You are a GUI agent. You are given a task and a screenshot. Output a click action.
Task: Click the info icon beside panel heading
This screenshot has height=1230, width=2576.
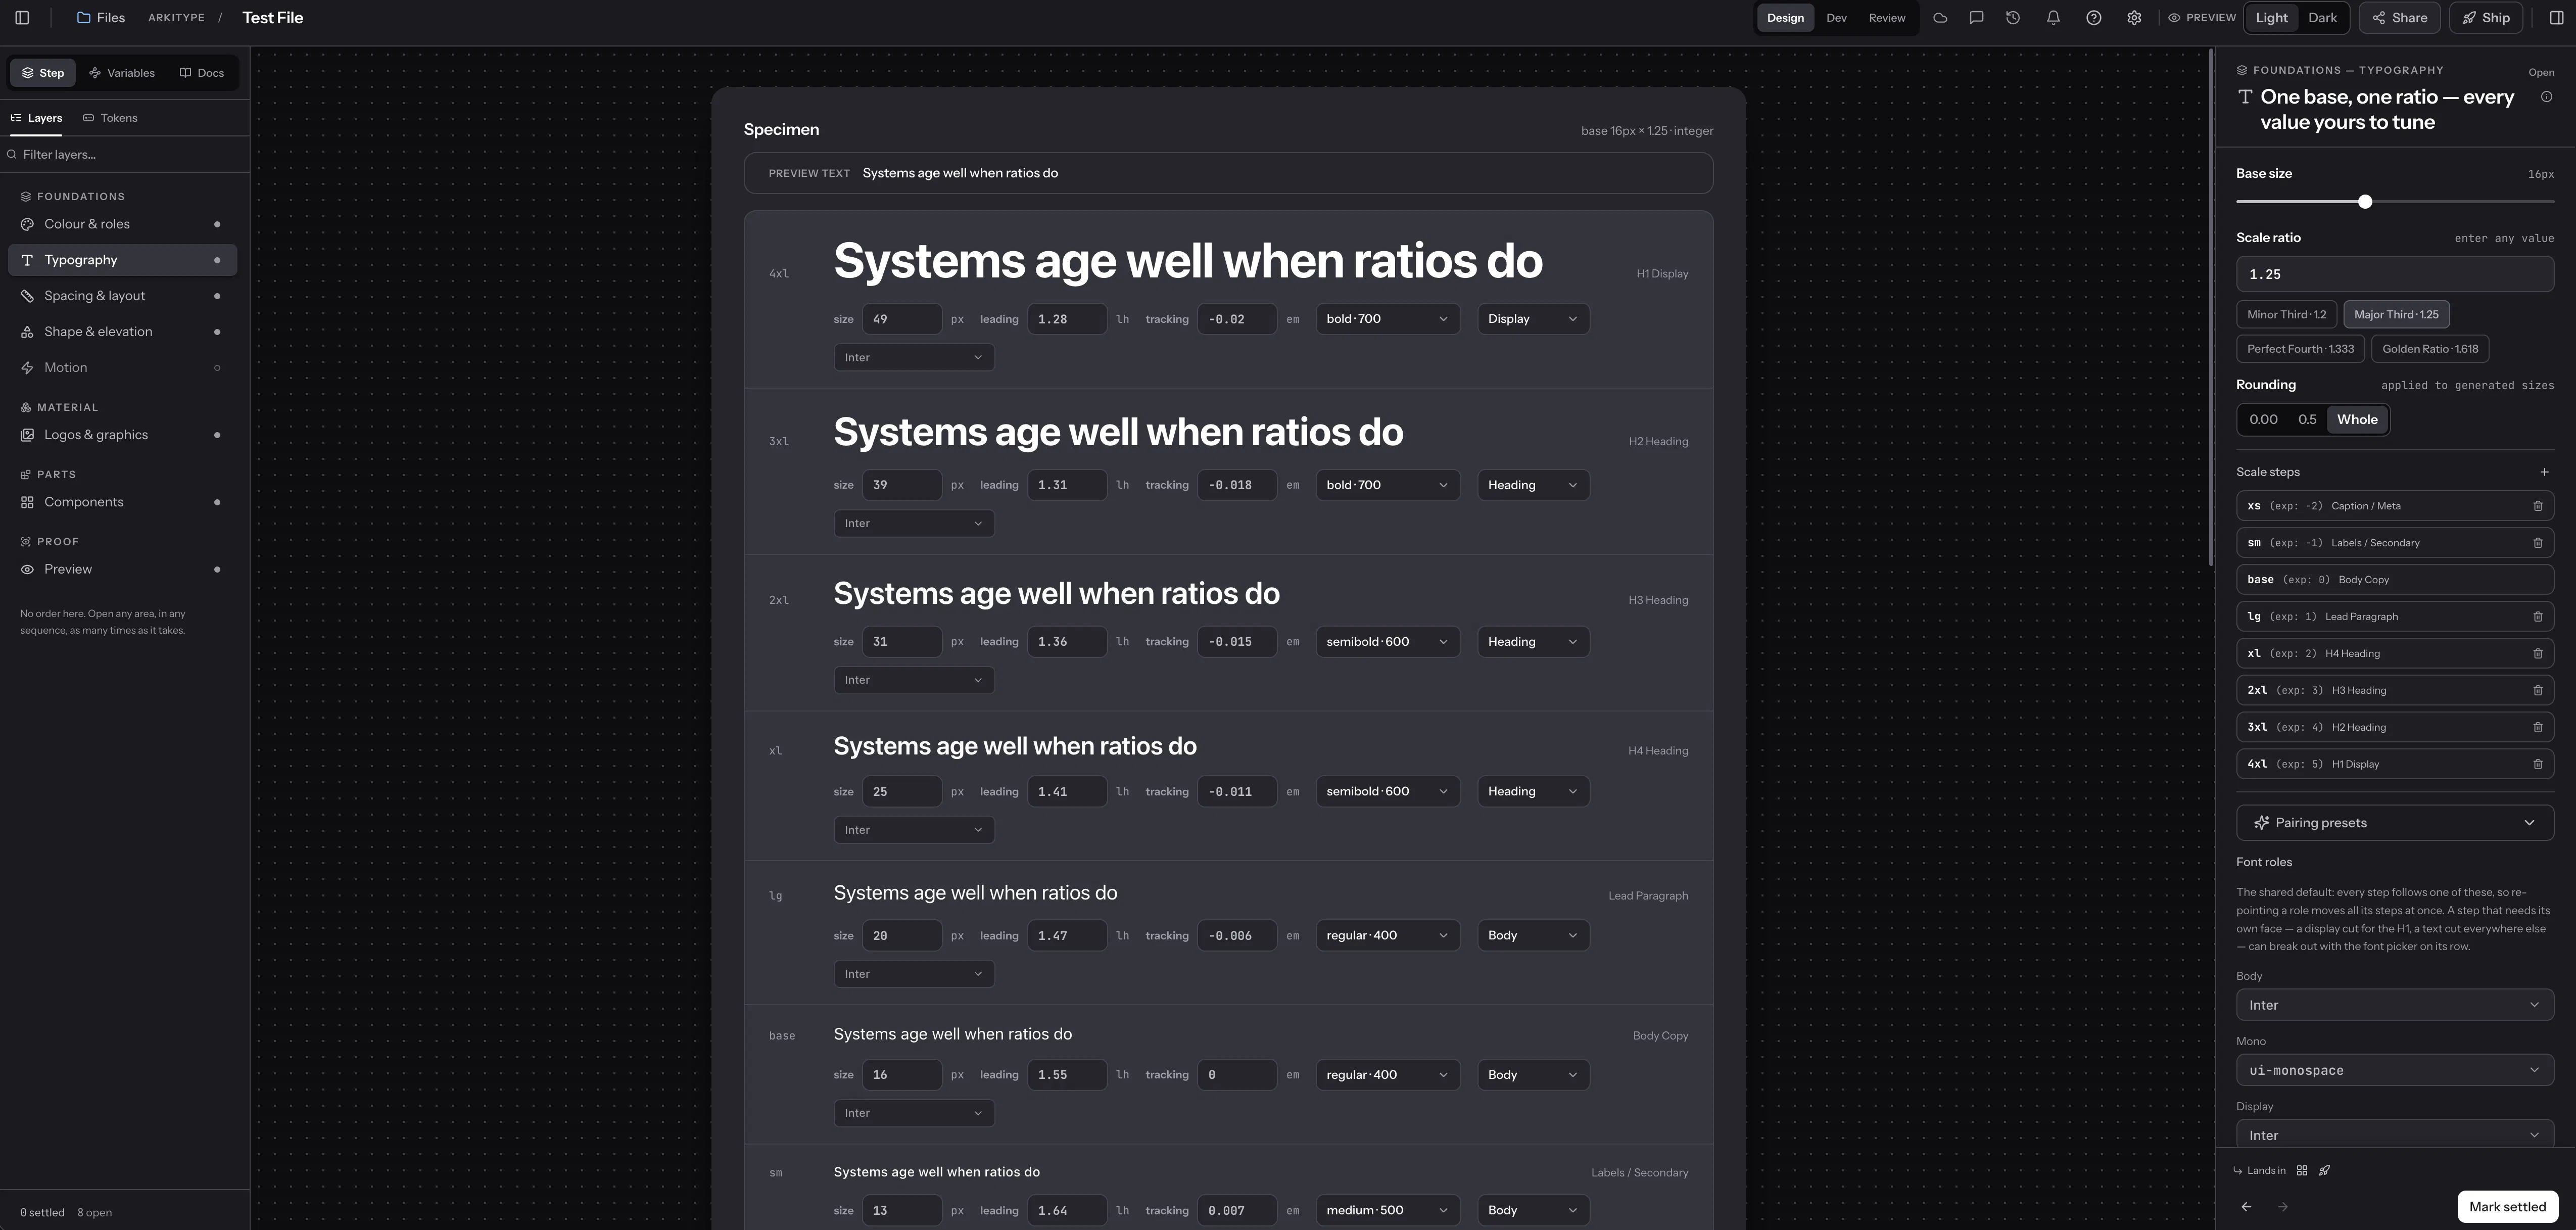pyautogui.click(x=2546, y=97)
